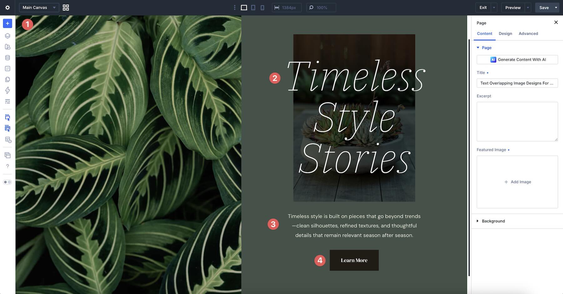
Task: Toggle the light/dark mode switch
Action: [x=8, y=182]
